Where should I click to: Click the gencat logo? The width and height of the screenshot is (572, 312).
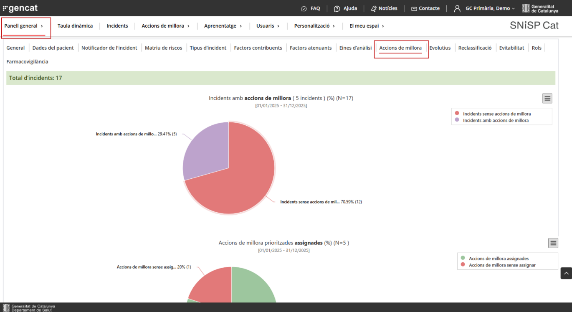click(20, 8)
